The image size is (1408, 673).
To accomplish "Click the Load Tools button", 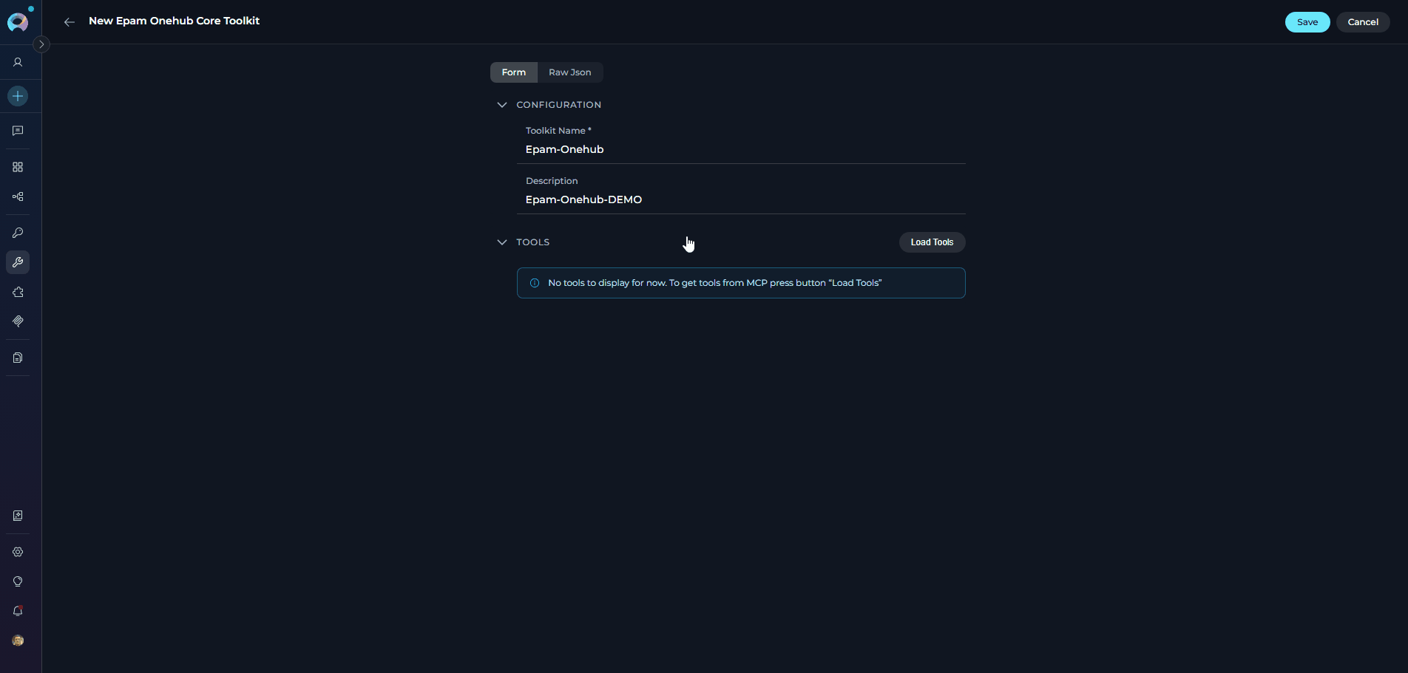I will (932, 242).
